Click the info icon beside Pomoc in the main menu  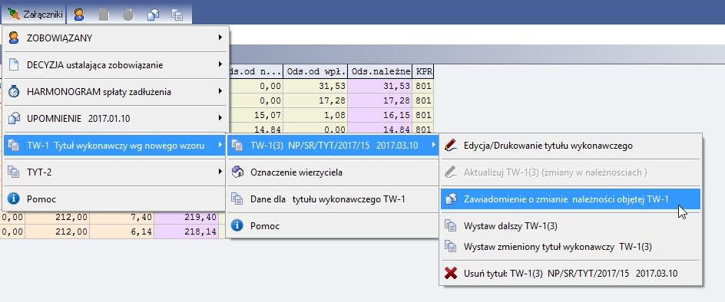(14, 199)
